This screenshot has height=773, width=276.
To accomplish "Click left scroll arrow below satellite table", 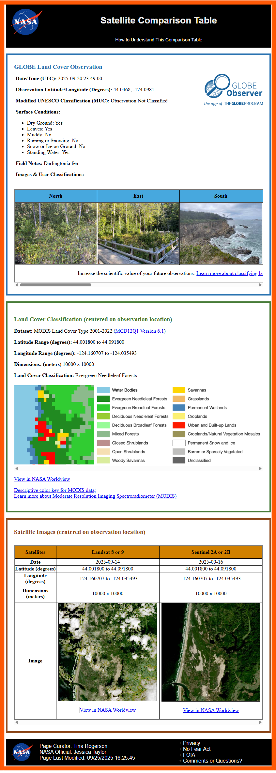I will coord(17,722).
